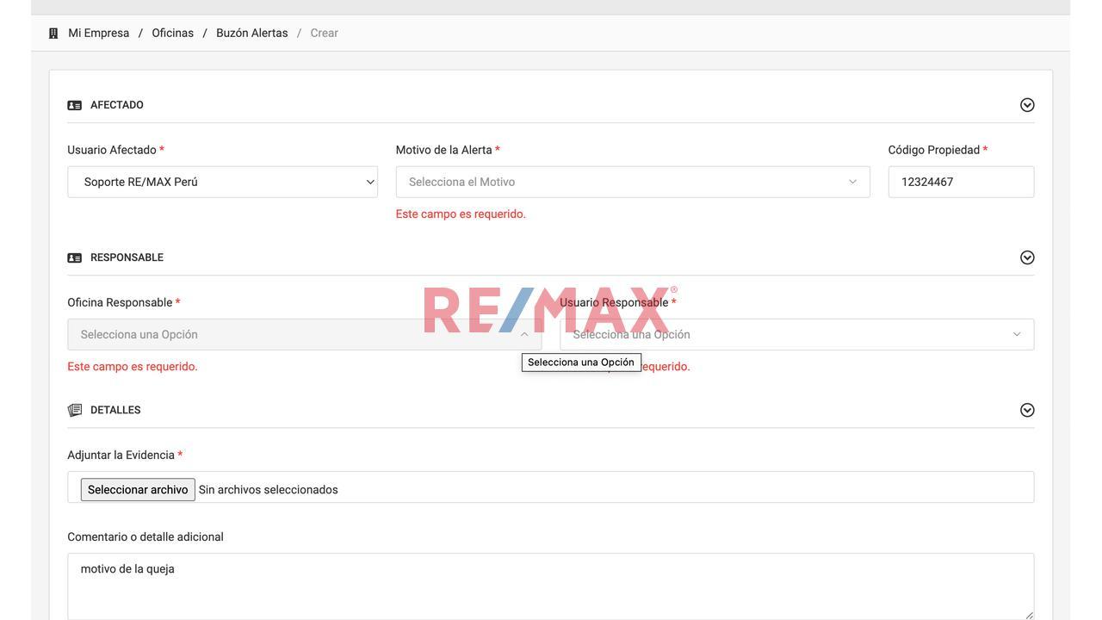The image size is (1102, 620).
Task: Collapse the RESPONSABLE section chevron
Action: 1027,257
